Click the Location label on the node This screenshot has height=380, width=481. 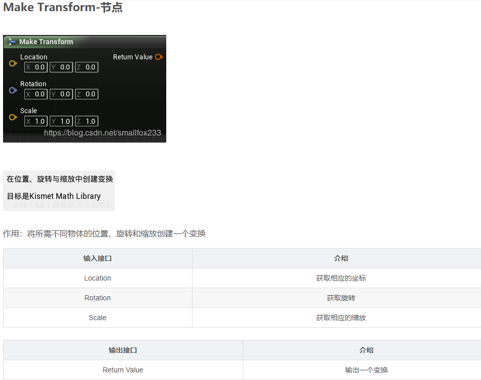[34, 57]
